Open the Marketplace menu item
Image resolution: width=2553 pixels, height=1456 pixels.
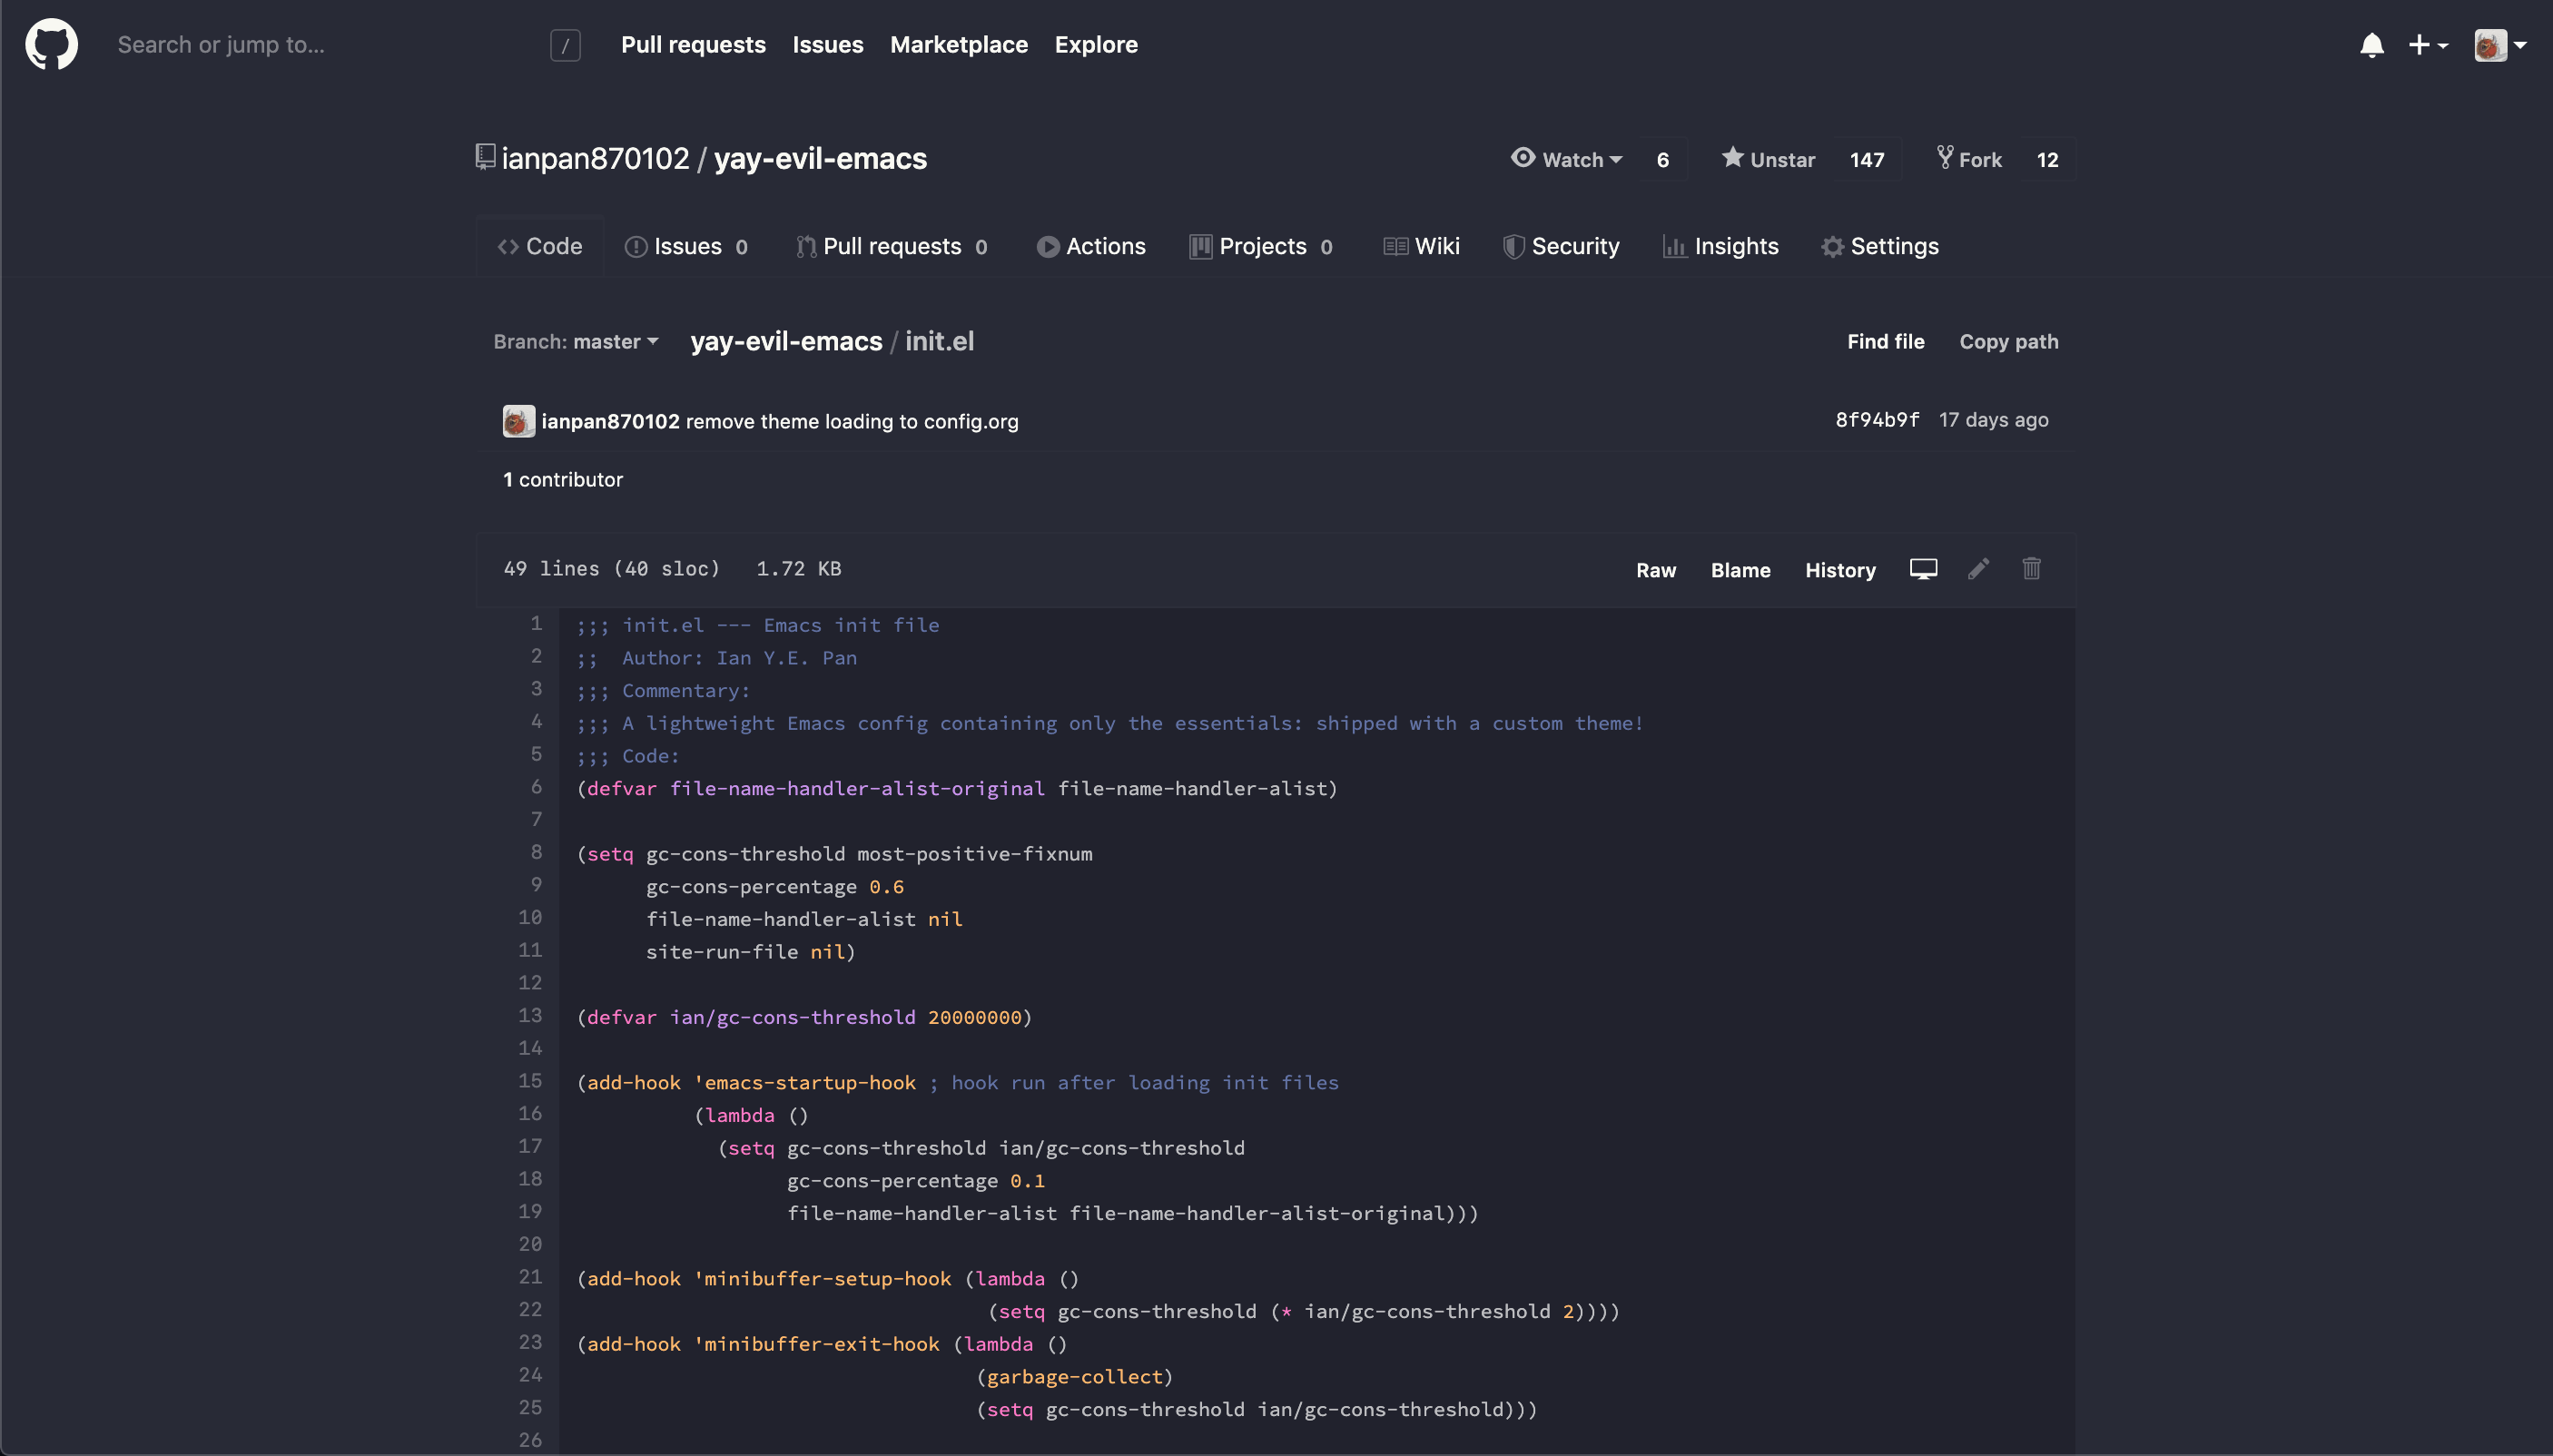(958, 44)
